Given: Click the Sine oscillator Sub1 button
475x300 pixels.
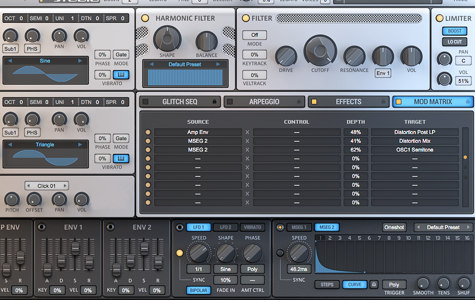Looking at the screenshot, I should [10, 49].
